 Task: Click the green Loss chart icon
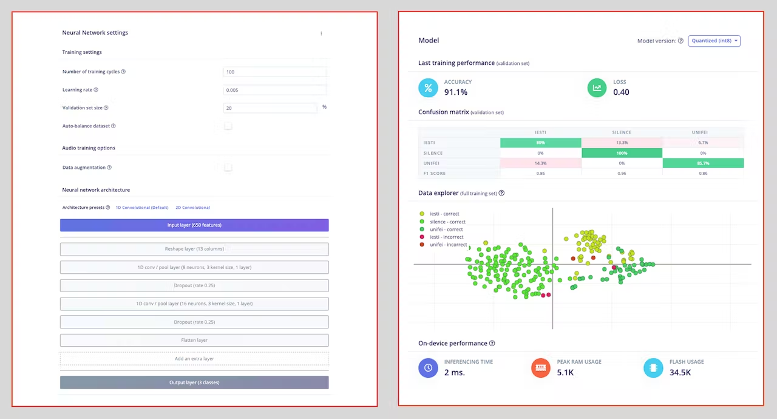click(x=597, y=87)
